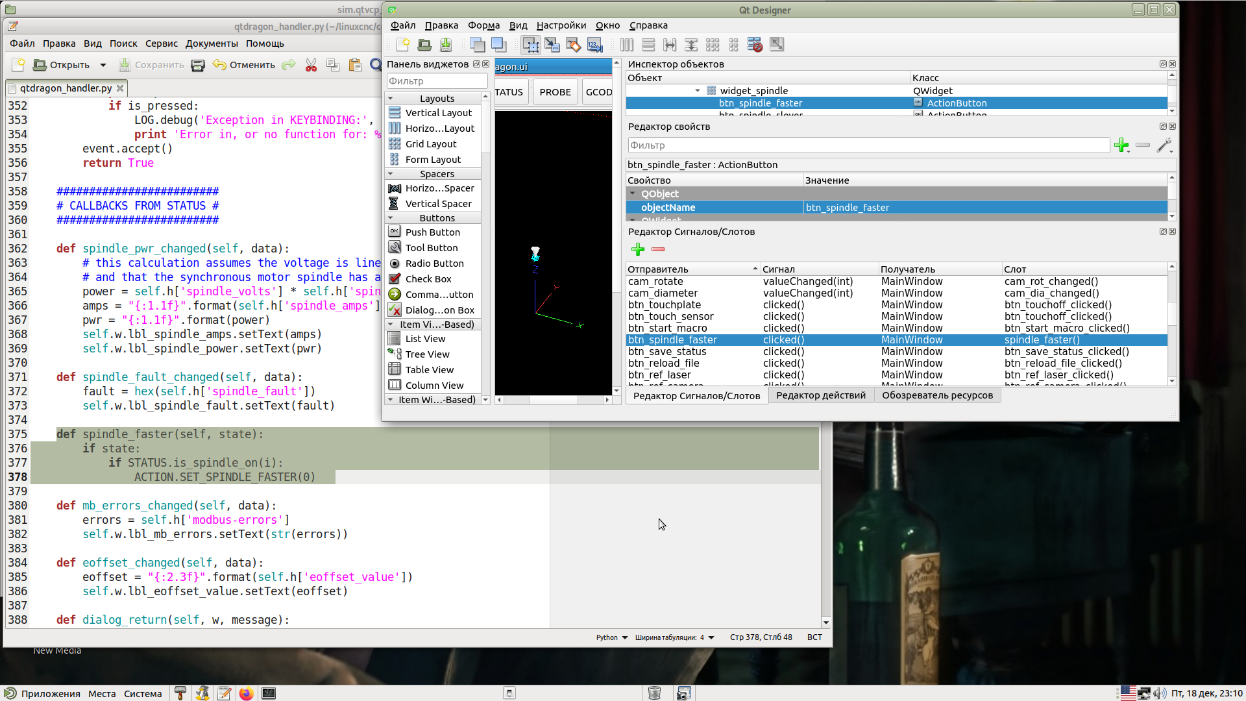The width and height of the screenshot is (1246, 701).
Task: Click green plus to add dynamic property
Action: coord(1121,145)
